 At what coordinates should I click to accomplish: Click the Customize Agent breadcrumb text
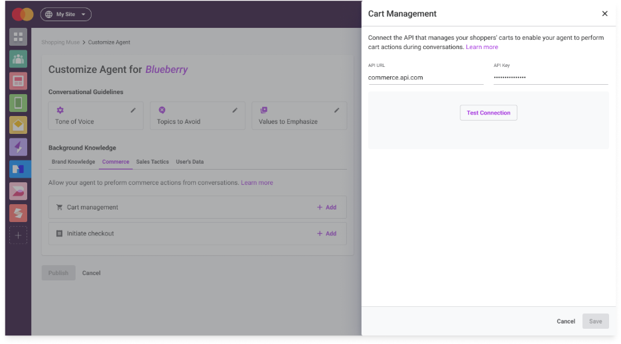coord(109,42)
